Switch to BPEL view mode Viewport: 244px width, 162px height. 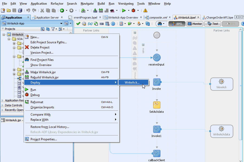[x=177, y=24]
